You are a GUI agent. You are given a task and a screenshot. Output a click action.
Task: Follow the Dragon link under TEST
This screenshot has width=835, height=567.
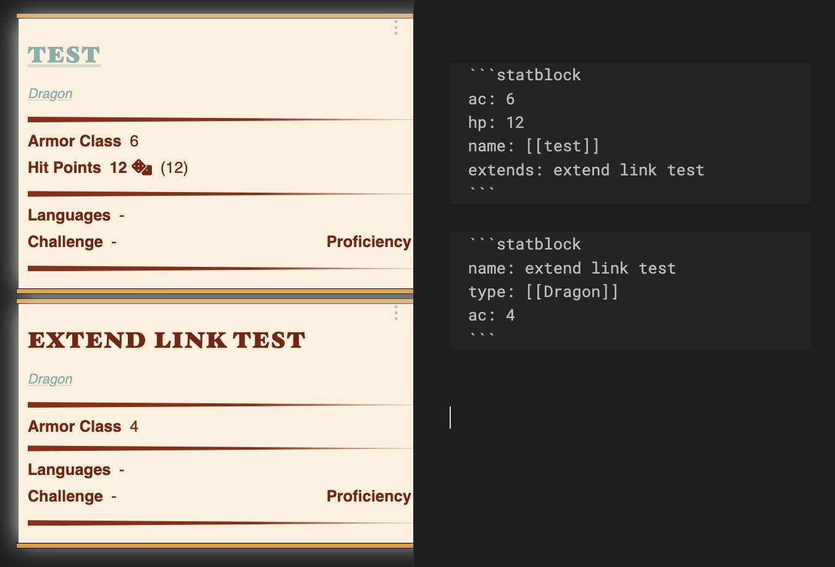click(49, 93)
